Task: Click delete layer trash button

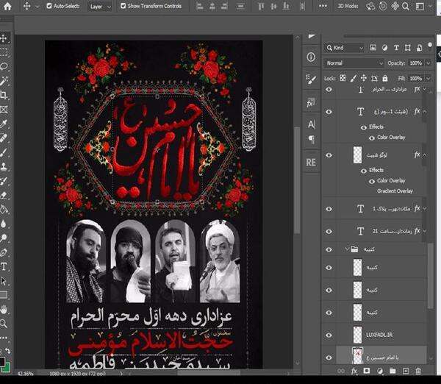Action: [418, 371]
